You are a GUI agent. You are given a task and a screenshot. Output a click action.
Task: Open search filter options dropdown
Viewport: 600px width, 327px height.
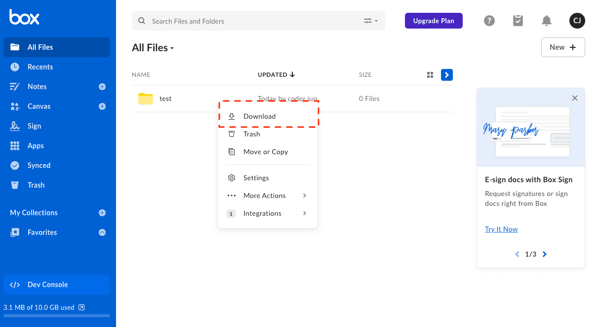pyautogui.click(x=370, y=21)
